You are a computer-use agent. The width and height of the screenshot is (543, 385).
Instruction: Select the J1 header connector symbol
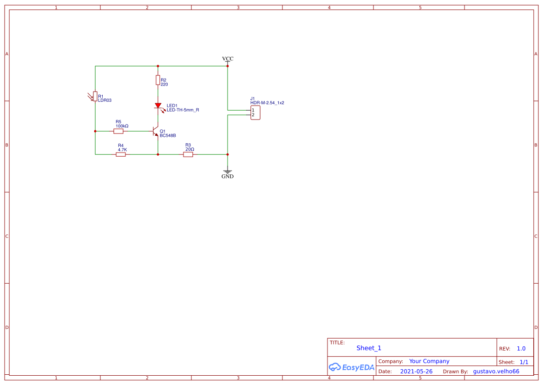tap(255, 112)
